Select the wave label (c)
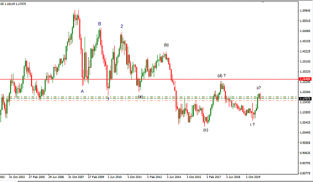This screenshot has height=182, width=313. (x=206, y=130)
